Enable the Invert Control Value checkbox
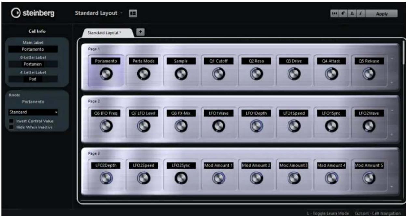The height and width of the screenshot is (216, 406). tap(11, 121)
